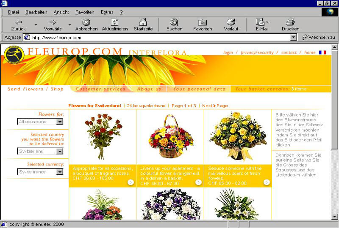Open the Zurück history dropdown arrow

tap(36, 25)
